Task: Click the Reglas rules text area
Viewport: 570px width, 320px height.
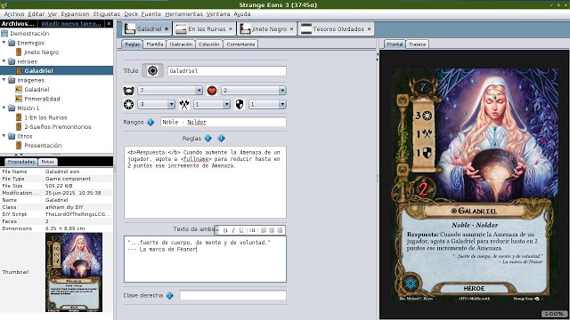Action: point(205,182)
